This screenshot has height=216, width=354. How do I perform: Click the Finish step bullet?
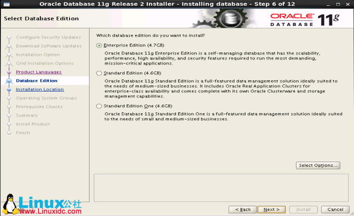point(9,133)
